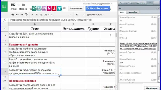Maximize the Чат panel
The height and width of the screenshot is (90, 161).
(x=159, y=8)
